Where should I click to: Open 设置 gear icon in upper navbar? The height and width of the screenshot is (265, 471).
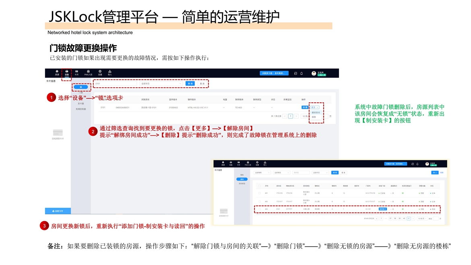[x=100, y=72]
